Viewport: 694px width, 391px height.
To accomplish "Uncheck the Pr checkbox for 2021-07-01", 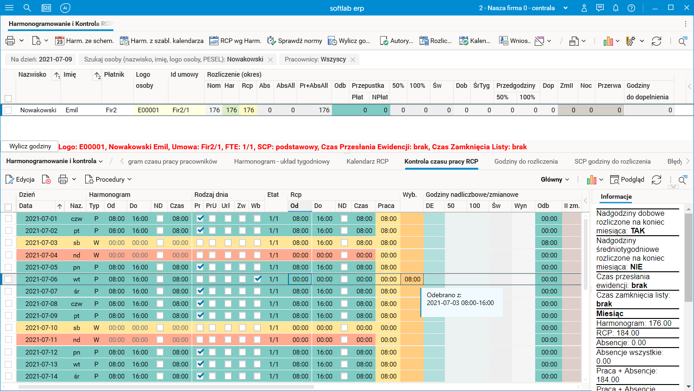I will 200,218.
